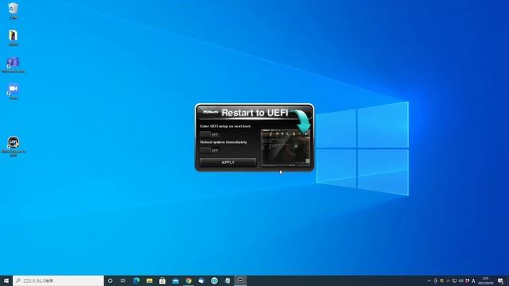Viewport: 509px width, 286px height.
Task: Launch Google Chrome from the taskbar
Action: (188, 280)
